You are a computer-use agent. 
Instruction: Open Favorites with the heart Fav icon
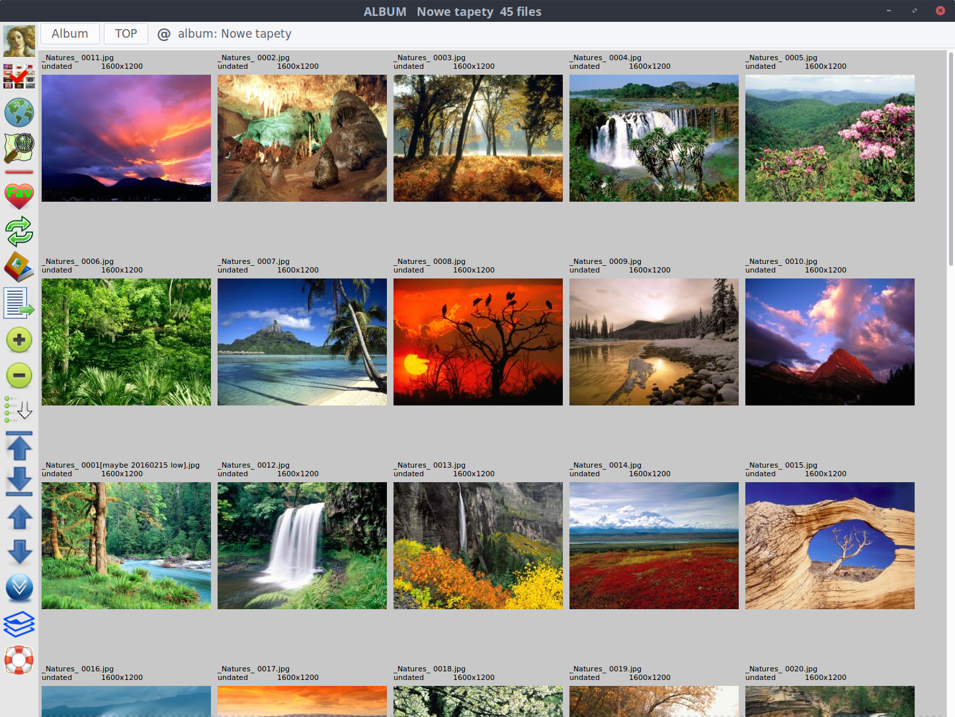[19, 196]
